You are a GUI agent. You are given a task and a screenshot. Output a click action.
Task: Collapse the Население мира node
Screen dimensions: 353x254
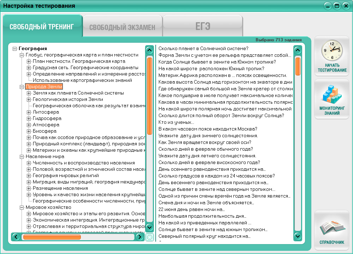22,157
